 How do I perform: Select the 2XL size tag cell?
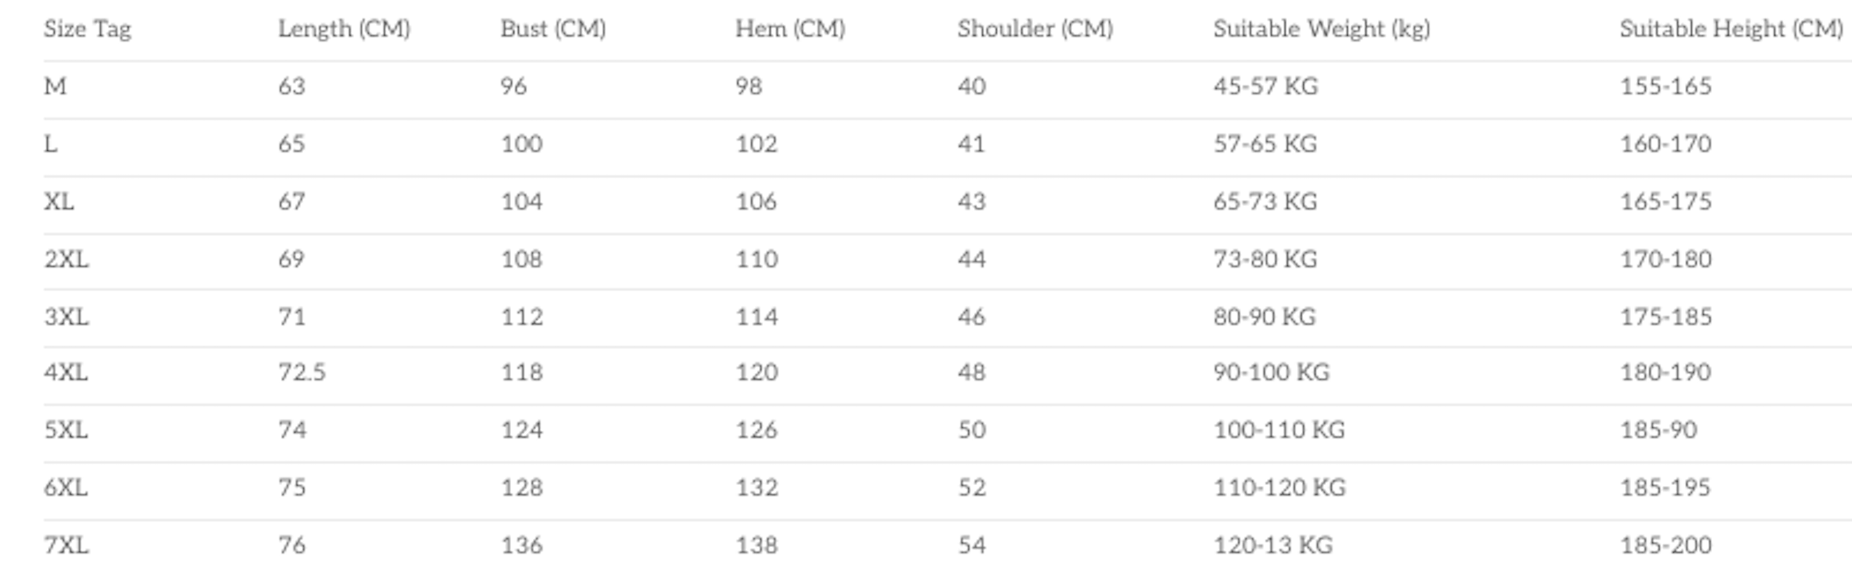pyautogui.click(x=67, y=259)
